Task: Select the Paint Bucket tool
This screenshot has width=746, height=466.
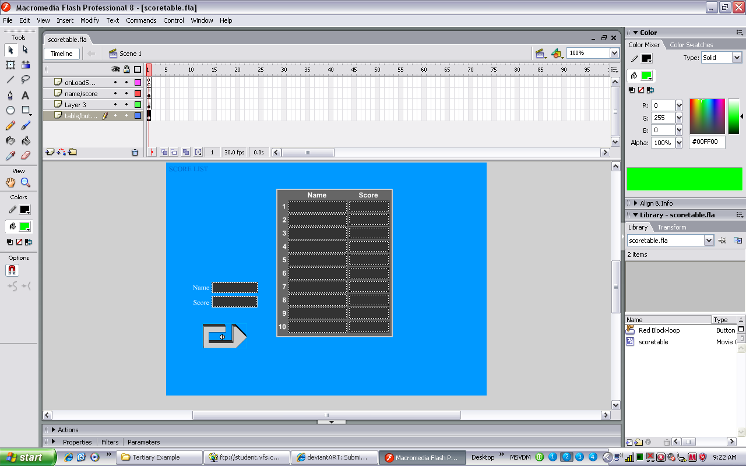Action: click(26, 140)
